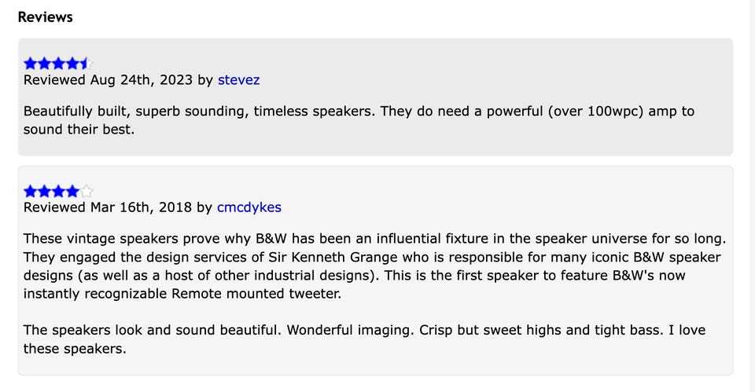The image size is (755, 392).
Task: Click the first star in stevez's rating
Action: pyautogui.click(x=31, y=64)
